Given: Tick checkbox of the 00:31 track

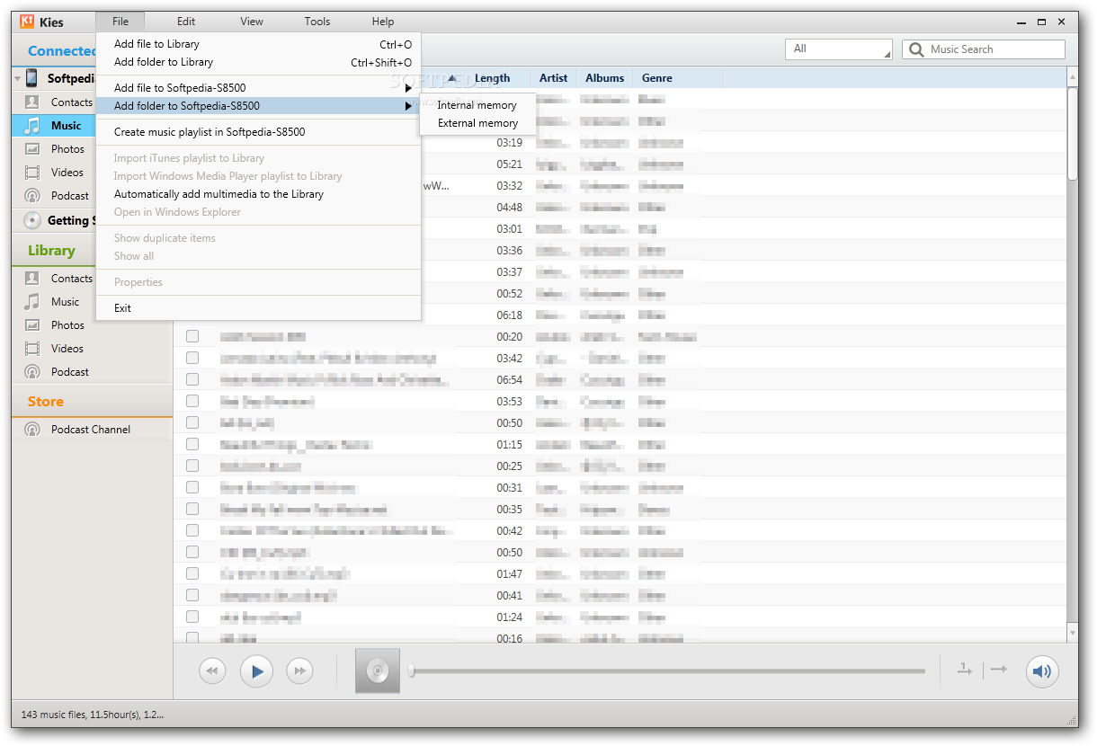Looking at the screenshot, I should tap(192, 487).
